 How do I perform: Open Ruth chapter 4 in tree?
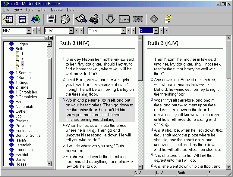pos(22,68)
